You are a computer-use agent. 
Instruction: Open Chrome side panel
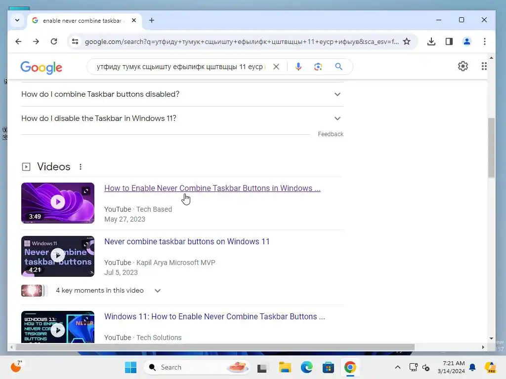pyautogui.click(x=449, y=41)
